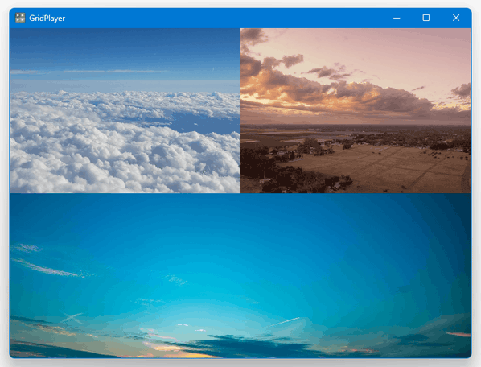The height and width of the screenshot is (367, 481).
Task: Click the GridPlayer title text
Action: pos(47,19)
